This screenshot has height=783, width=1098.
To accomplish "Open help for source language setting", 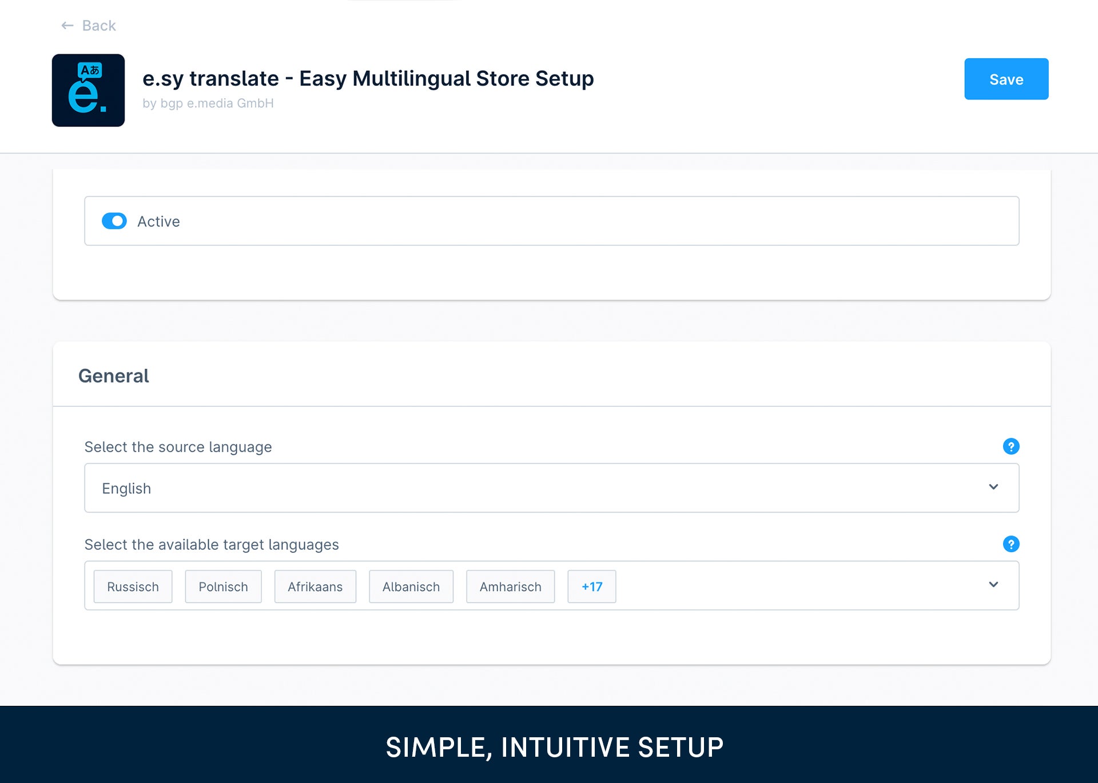I will coord(1011,446).
